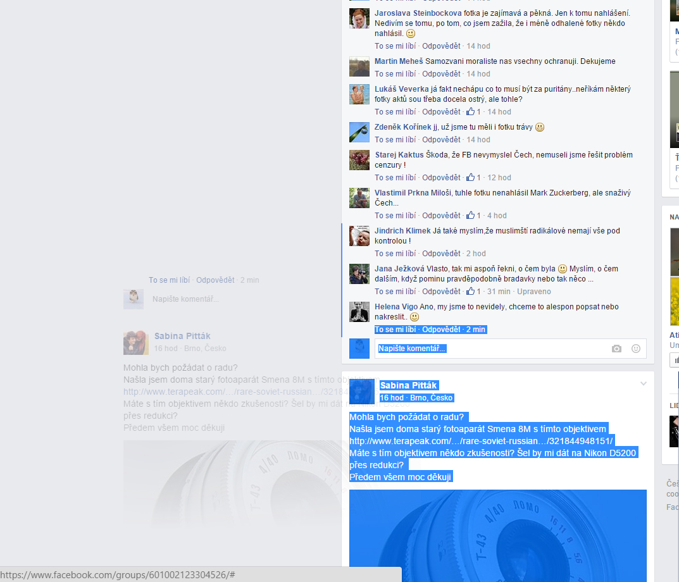Open the '16 hod' timestamp on Sabina's post

point(392,398)
